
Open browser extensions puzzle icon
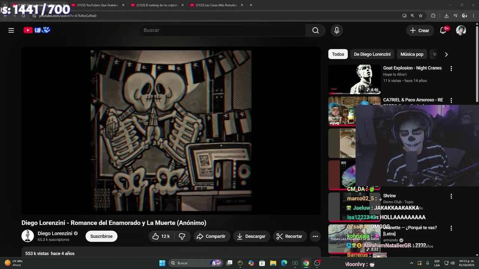tap(433, 16)
